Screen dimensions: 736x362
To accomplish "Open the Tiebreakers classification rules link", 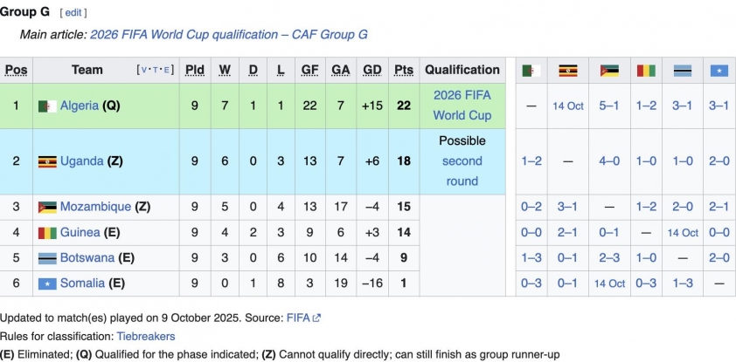I will tap(146, 336).
